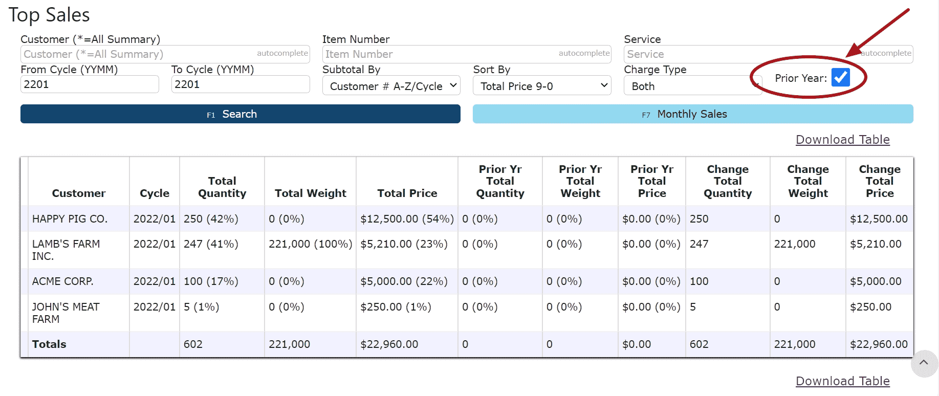Click the From Cycle input box
Screen dimensions: 939x396
point(90,84)
